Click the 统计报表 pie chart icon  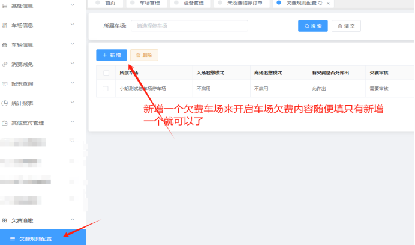pyautogui.click(x=5, y=103)
